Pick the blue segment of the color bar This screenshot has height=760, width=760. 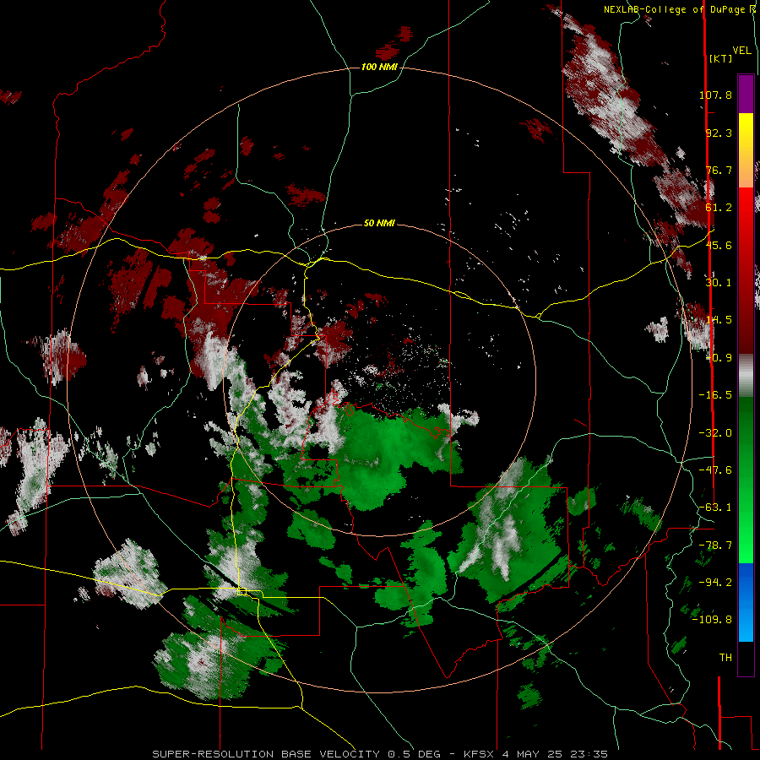tap(746, 602)
